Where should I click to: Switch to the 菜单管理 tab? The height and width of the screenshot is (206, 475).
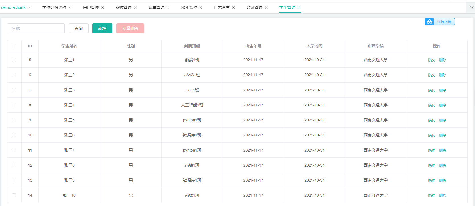(156, 7)
